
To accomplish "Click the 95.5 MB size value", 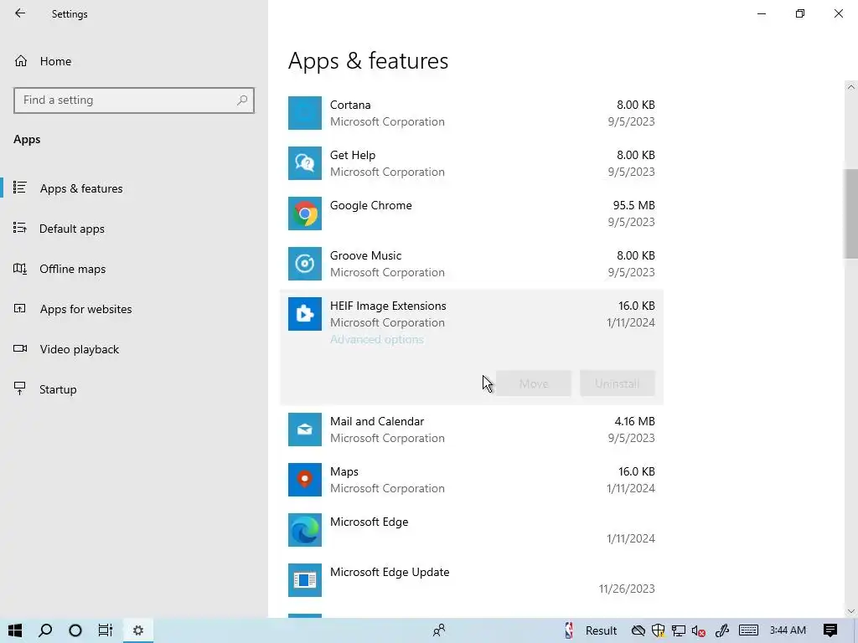I will click(633, 206).
